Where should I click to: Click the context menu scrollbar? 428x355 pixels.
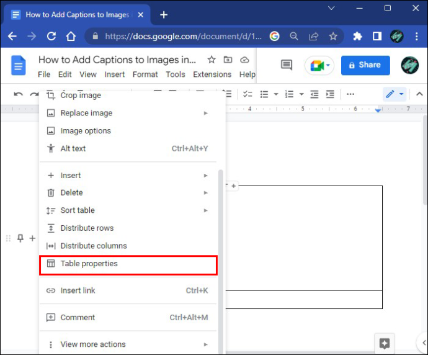coord(221,262)
